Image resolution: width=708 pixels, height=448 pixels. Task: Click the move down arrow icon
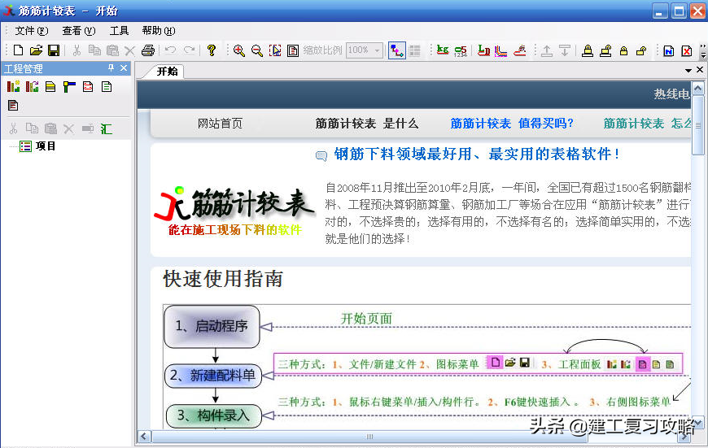point(565,50)
